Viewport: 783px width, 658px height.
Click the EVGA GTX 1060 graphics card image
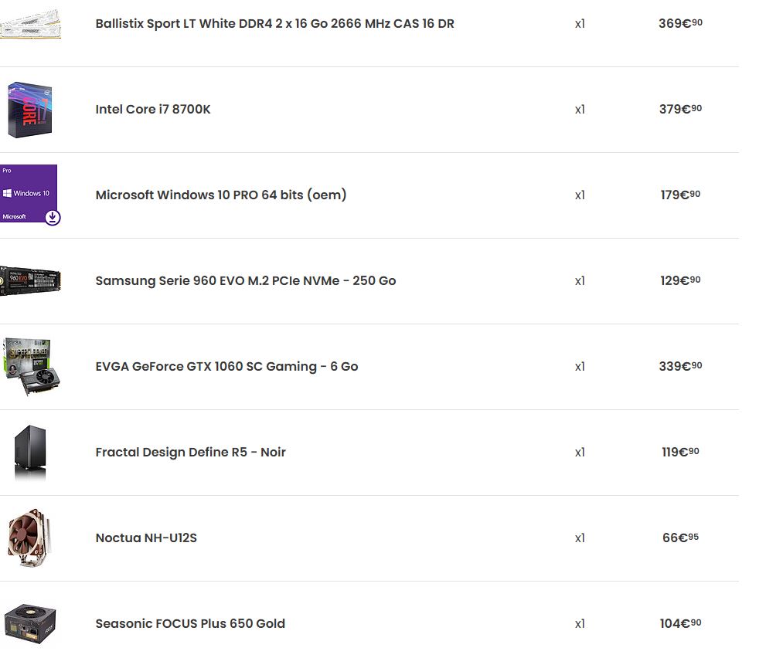click(x=31, y=366)
